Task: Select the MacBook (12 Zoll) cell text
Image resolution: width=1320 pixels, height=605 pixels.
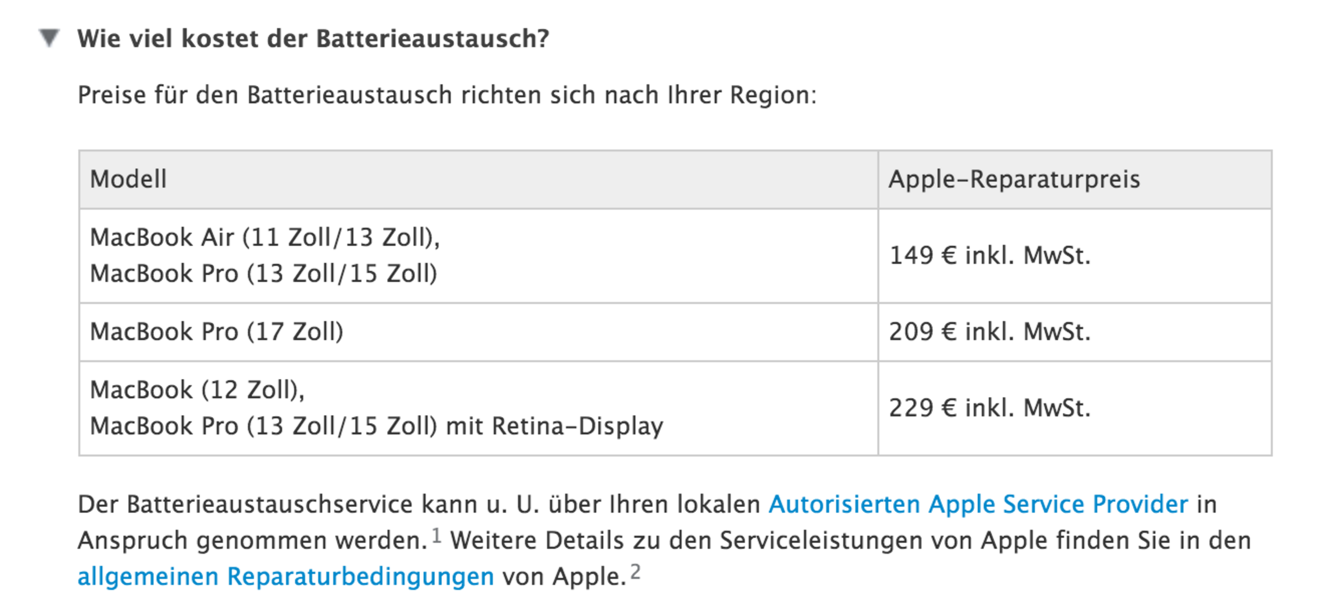Action: 197,390
